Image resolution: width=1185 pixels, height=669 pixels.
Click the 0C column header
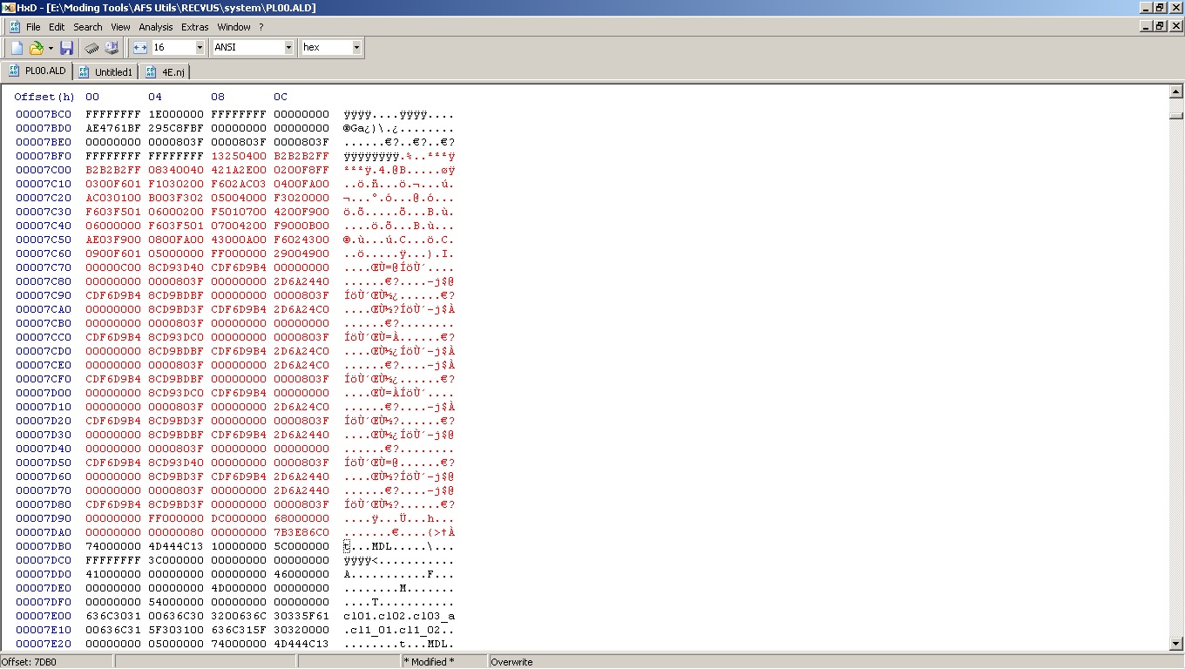coord(281,97)
